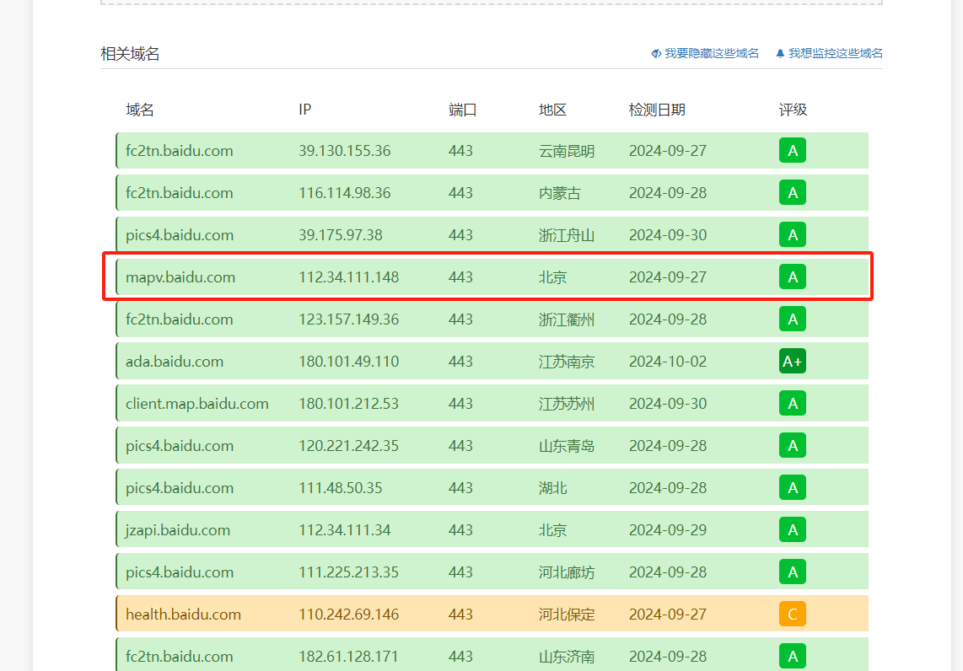Screen dimensions: 963x671
Task: Click the A+ rating badge for ada.baidu.com
Action: (x=793, y=361)
